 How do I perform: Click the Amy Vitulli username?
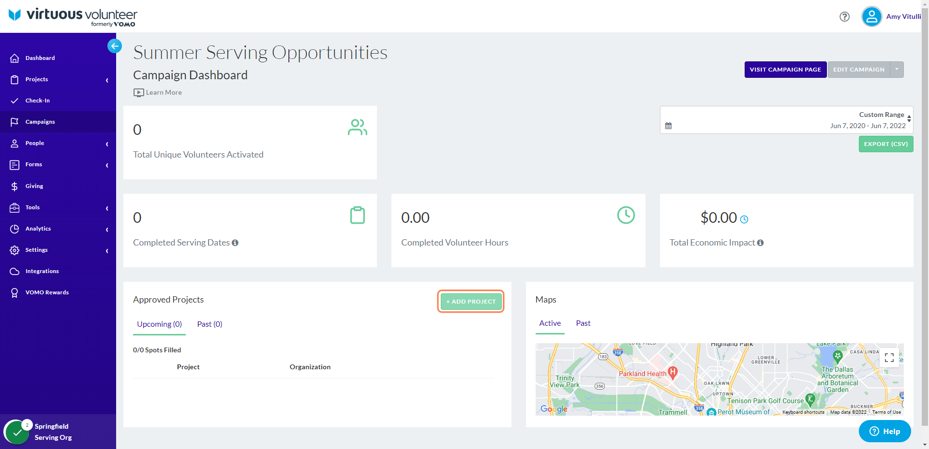(x=903, y=16)
